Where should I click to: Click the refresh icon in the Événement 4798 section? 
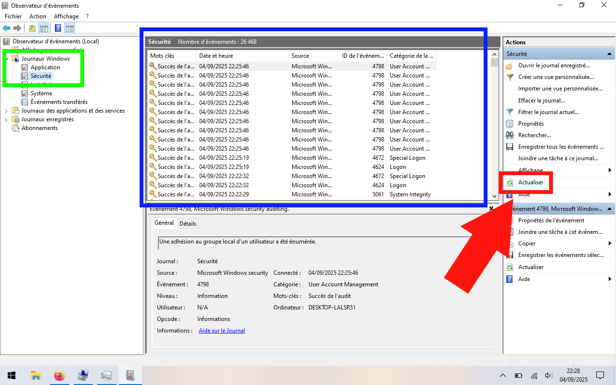(510, 267)
